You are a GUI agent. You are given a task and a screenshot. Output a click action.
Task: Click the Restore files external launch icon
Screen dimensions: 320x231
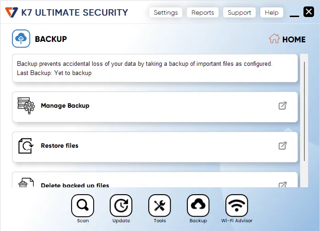click(x=282, y=146)
